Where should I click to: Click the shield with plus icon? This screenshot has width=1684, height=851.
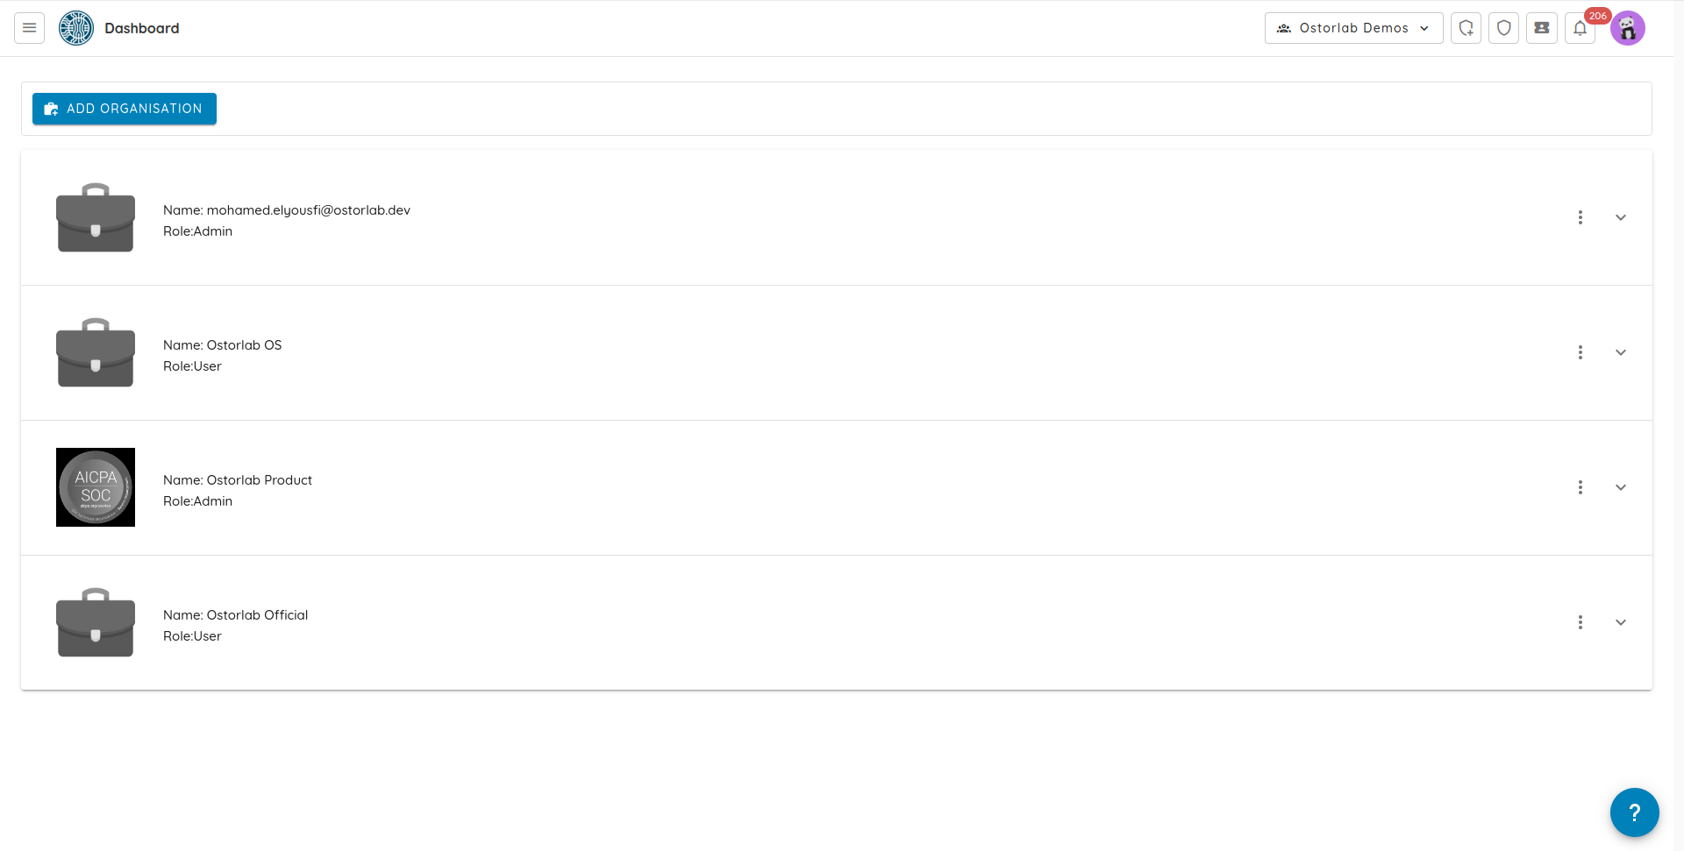1466,28
